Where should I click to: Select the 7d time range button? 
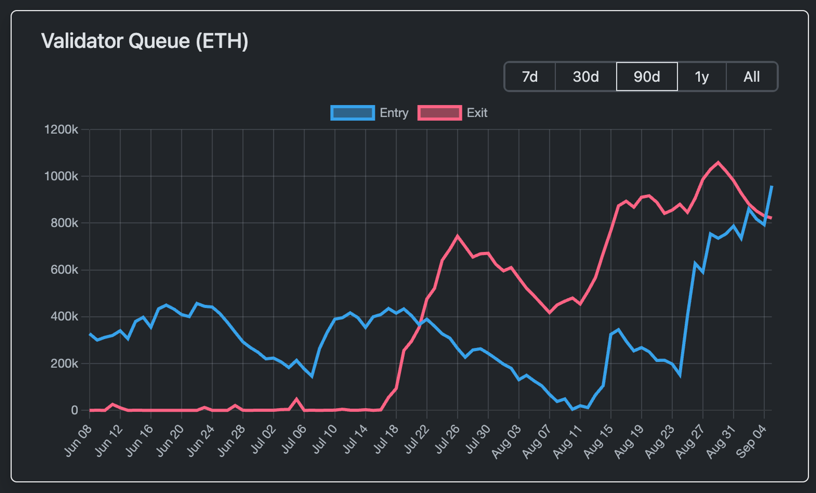530,77
